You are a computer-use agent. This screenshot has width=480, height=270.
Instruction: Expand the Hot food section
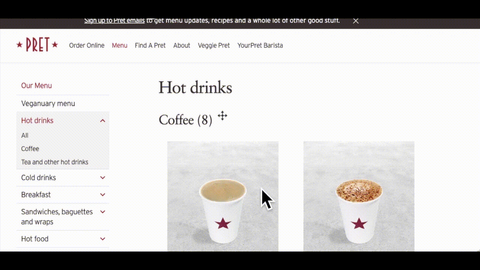click(x=103, y=239)
